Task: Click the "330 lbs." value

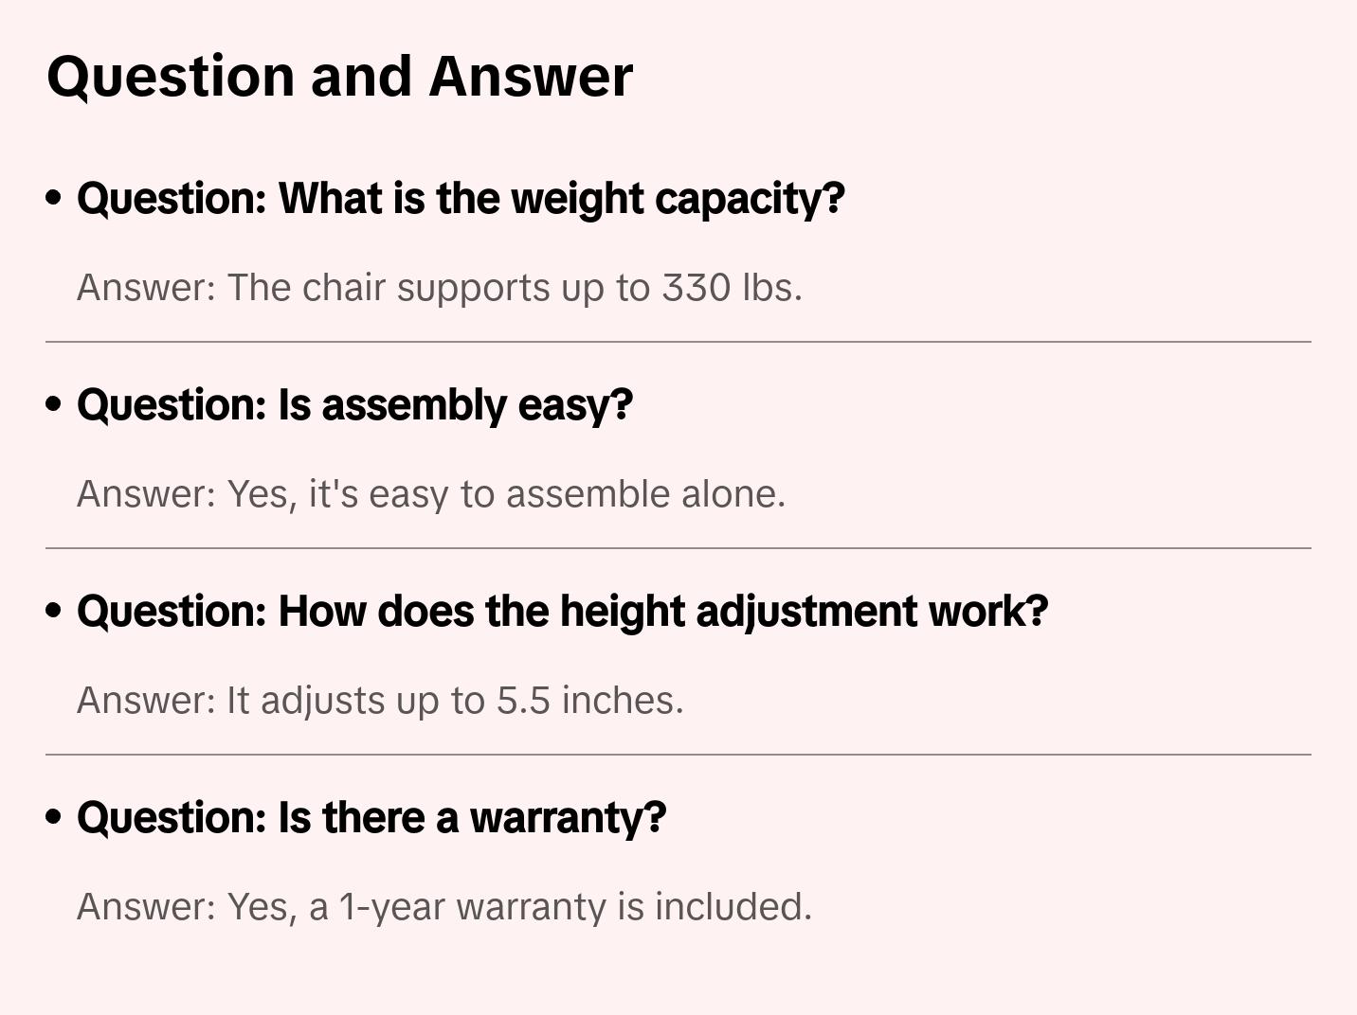Action: pyautogui.click(x=732, y=288)
